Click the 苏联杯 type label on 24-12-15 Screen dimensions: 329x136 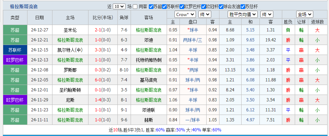click(15, 50)
